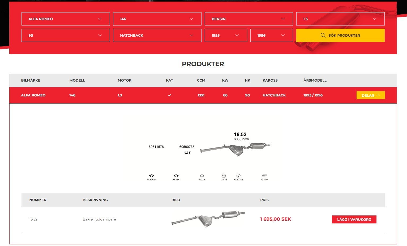
Task: Click the NUMMER column header
Action: (x=38, y=200)
